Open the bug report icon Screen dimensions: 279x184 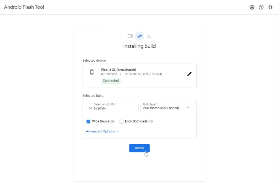click(x=270, y=7)
